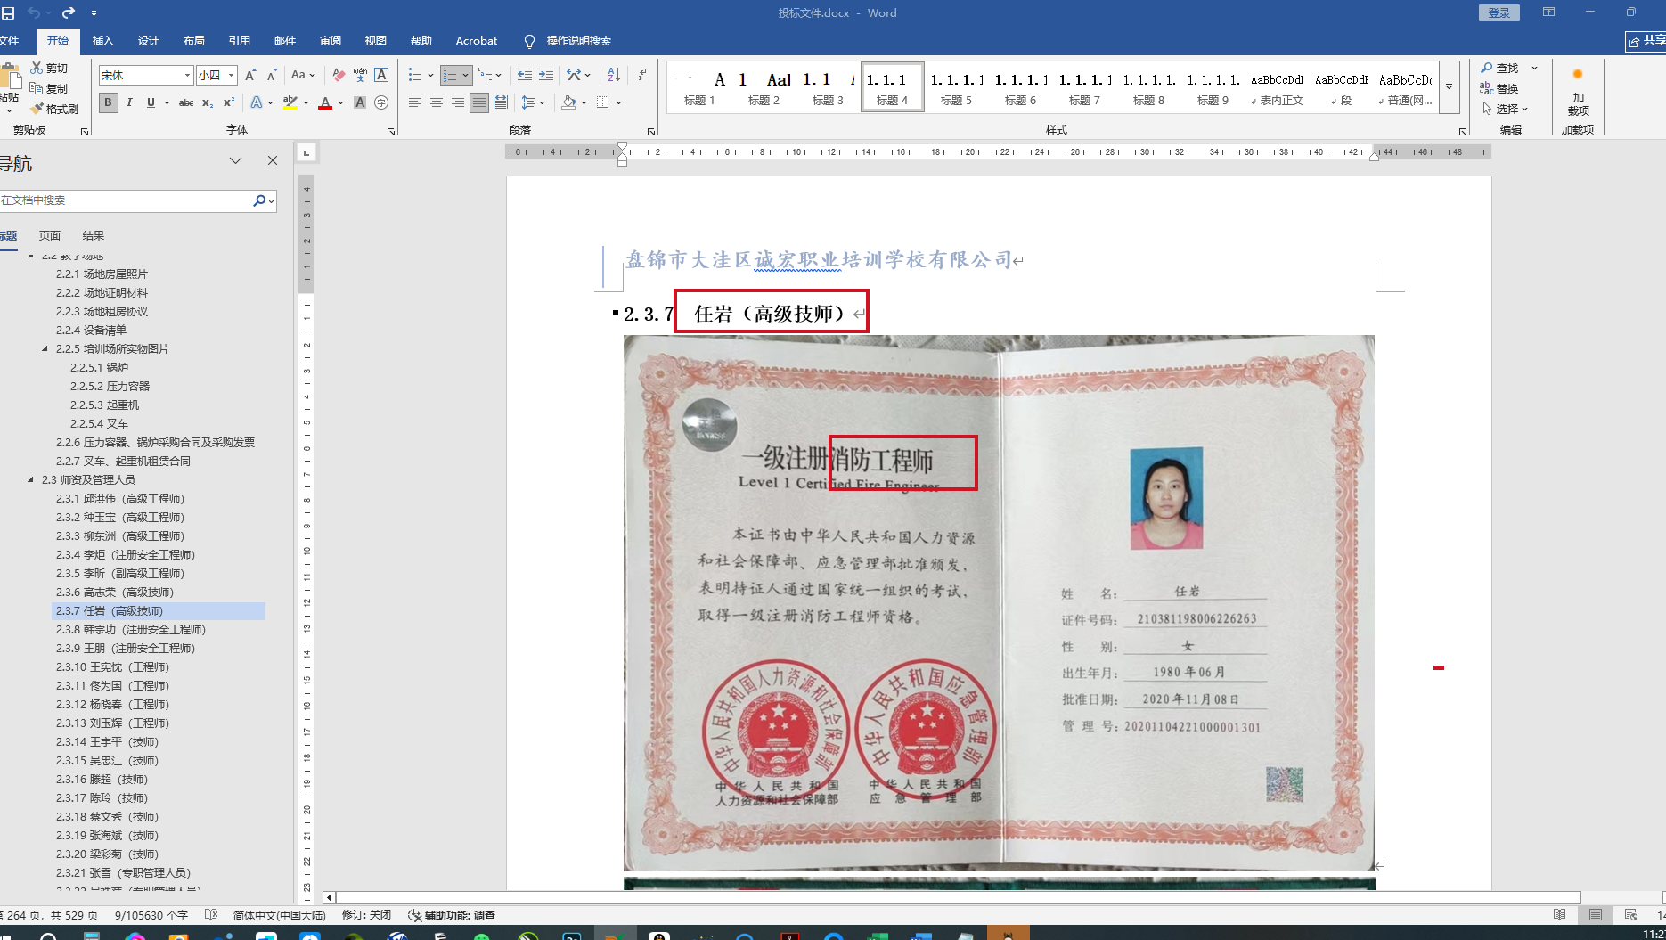Go to heading 2.3.8 韩宗功 in navigation

click(x=131, y=630)
